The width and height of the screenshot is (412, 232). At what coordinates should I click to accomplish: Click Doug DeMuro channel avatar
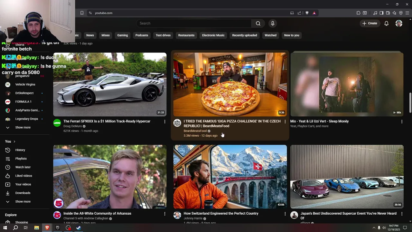pyautogui.click(x=57, y=123)
